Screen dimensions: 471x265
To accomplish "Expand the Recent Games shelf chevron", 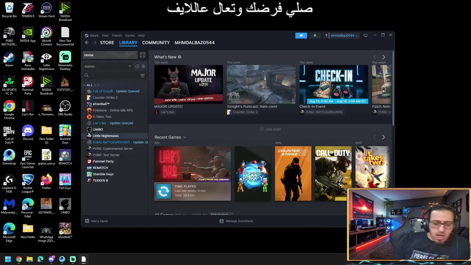I will pos(184,137).
